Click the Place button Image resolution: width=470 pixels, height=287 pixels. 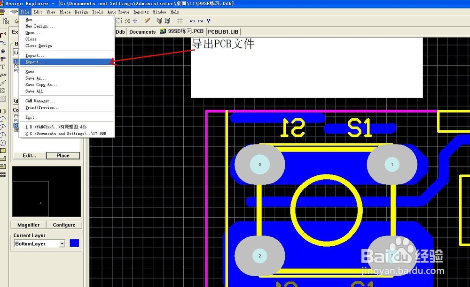coord(63,156)
